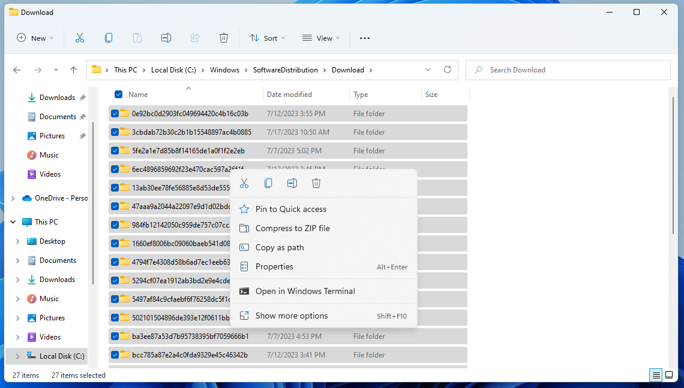Click the Rename icon in the toolbar

[166, 38]
